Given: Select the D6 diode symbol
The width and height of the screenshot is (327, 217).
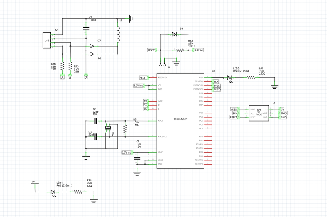Looking at the screenshot, I should tap(92, 54).
